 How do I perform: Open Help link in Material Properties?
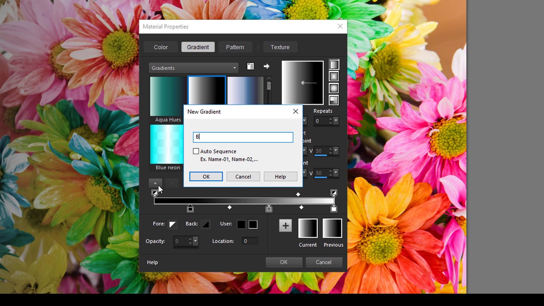tap(153, 262)
